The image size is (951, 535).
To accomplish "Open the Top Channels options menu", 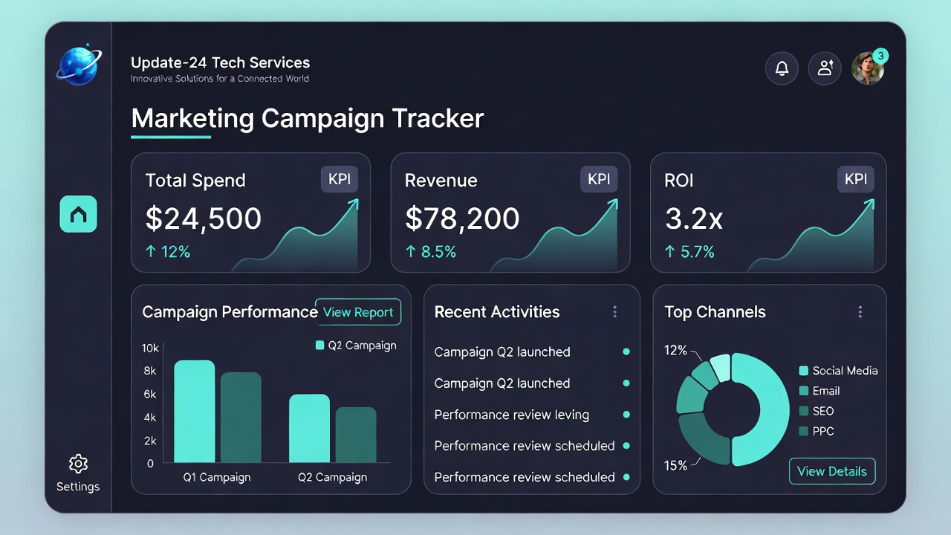I will (x=861, y=312).
